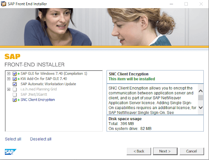This screenshot has width=209, height=160.
Task: Click the green plus next to SNC Client Encryption
Action: (19, 100)
